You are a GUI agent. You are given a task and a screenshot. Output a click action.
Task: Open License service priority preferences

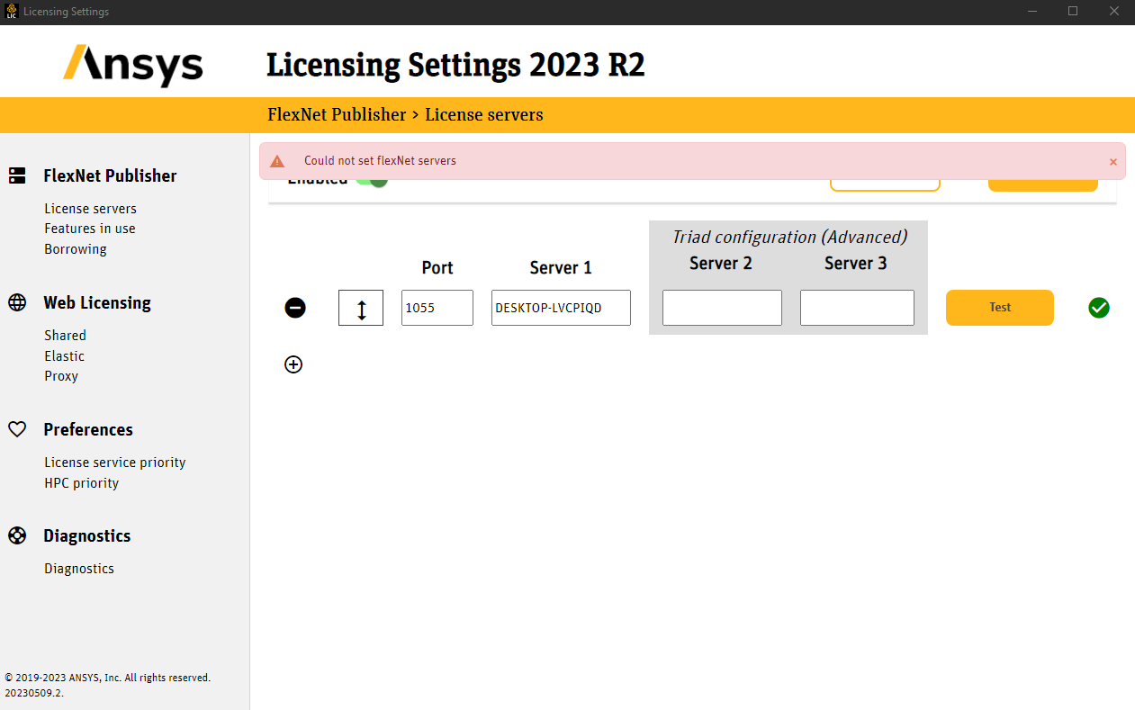click(x=115, y=463)
